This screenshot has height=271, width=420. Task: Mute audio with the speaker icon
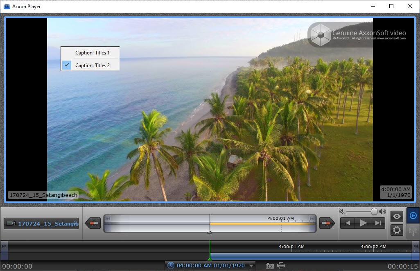342,212
